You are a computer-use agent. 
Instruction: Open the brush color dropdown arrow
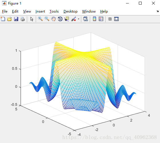click(x=78, y=19)
